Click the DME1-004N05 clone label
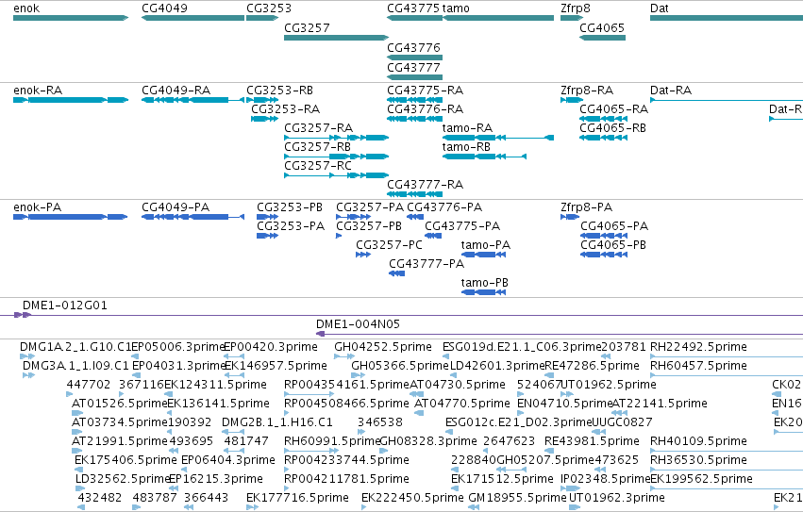Viewport: 803px width, 512px height. point(358,324)
